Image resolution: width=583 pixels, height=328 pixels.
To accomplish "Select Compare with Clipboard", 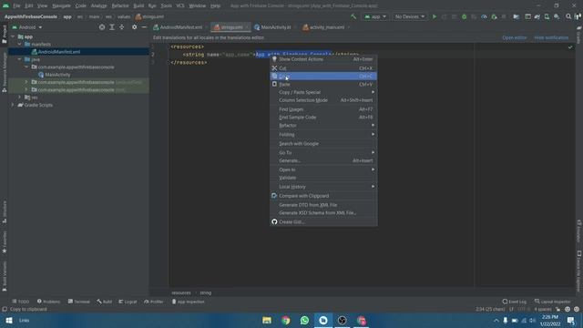I will click(x=323, y=196).
